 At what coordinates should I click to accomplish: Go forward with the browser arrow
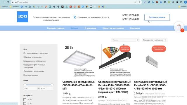(4, 2)
